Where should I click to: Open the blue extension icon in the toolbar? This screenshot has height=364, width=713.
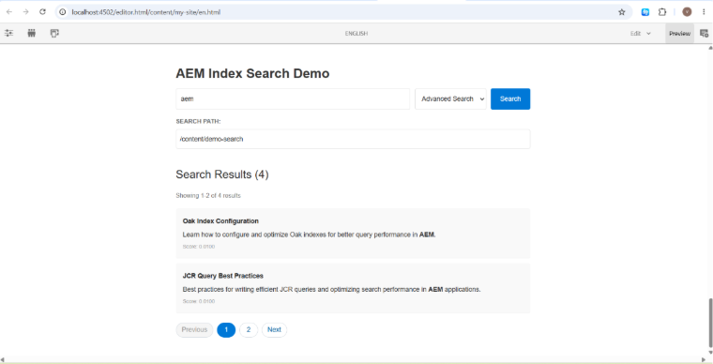coord(645,12)
